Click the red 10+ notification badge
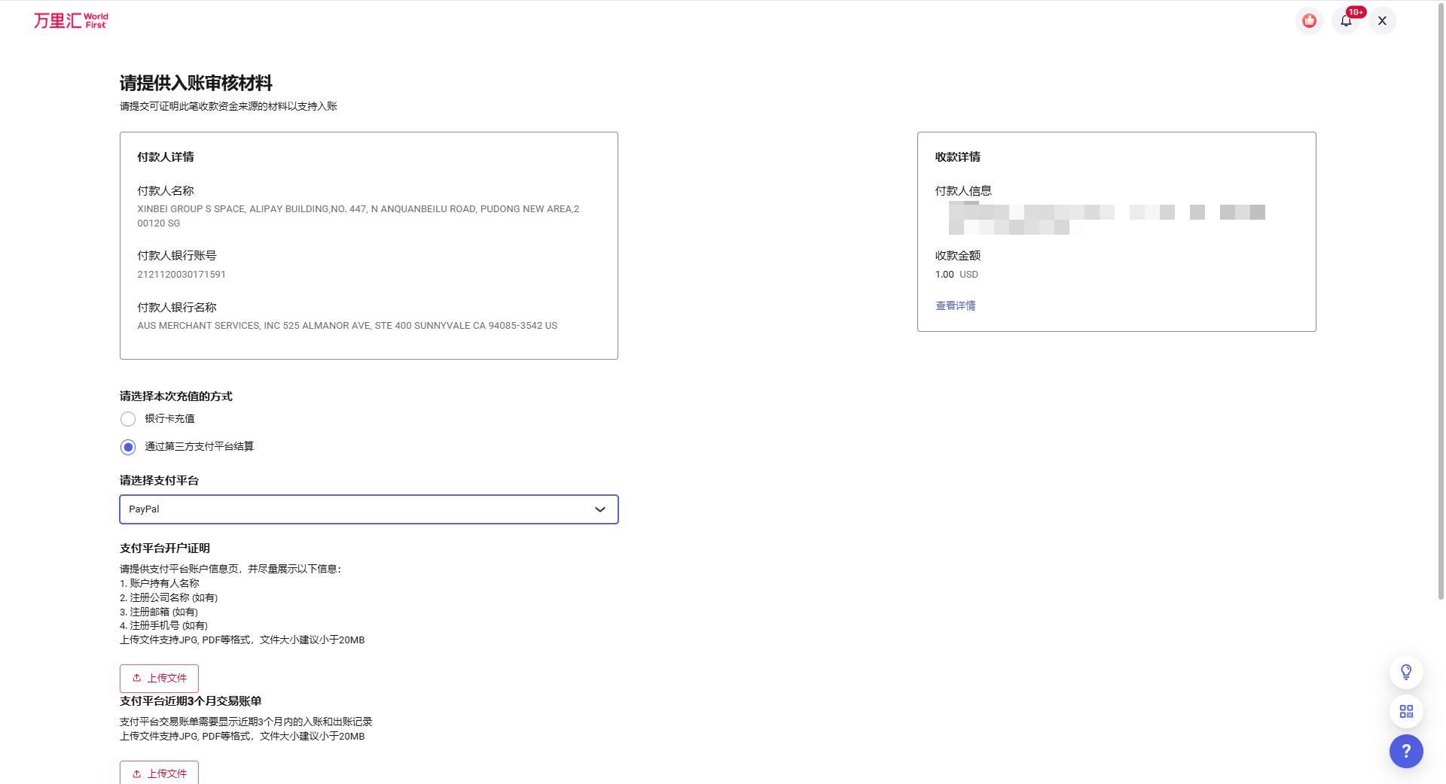Viewport: 1446px width, 784px height. click(1356, 12)
